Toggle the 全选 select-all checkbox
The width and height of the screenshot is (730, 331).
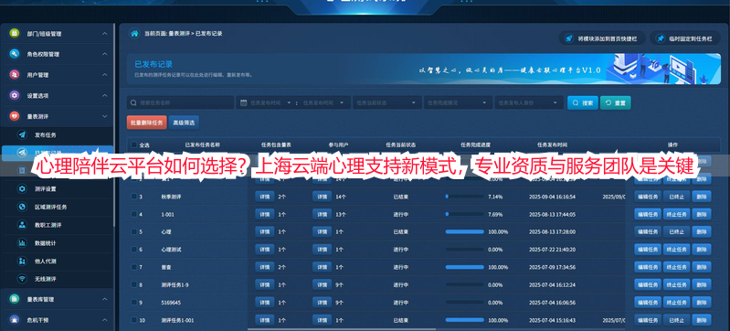coord(134,145)
